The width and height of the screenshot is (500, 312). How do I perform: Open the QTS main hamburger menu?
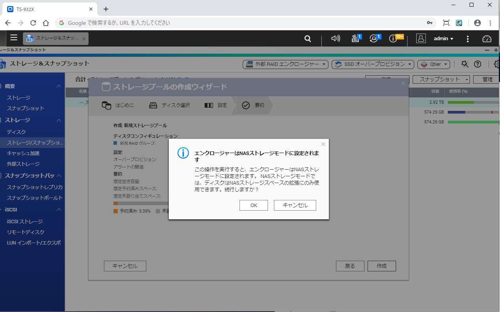(x=14, y=38)
